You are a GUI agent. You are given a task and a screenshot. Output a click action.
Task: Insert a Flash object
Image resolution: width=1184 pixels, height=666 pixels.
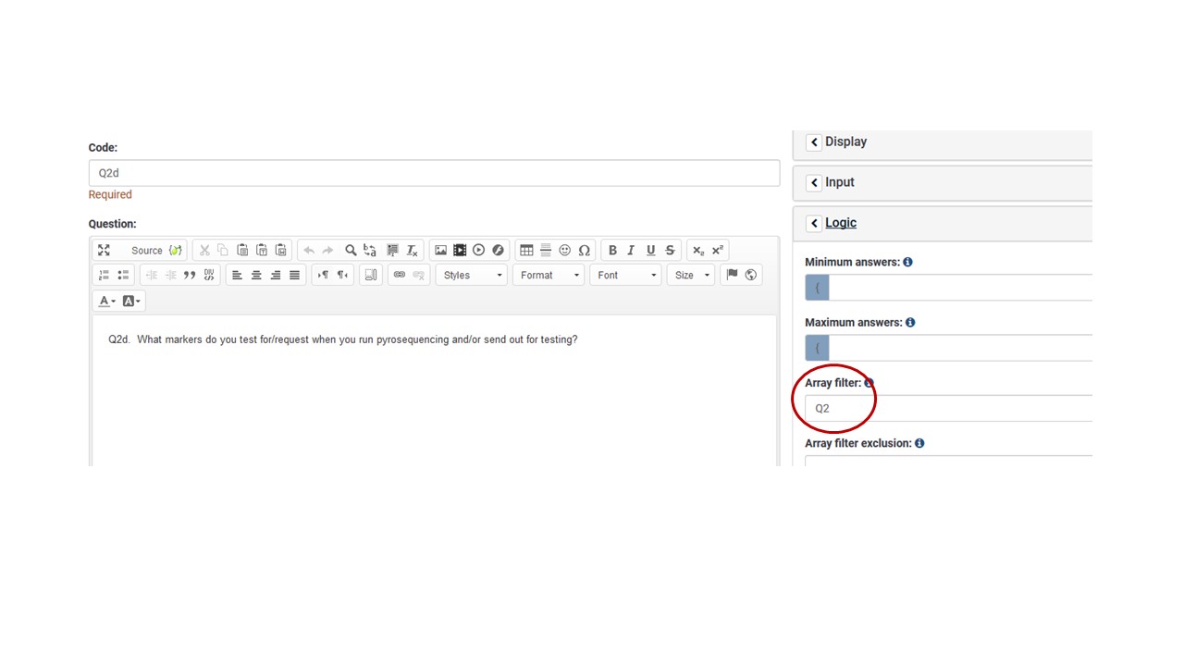click(499, 251)
